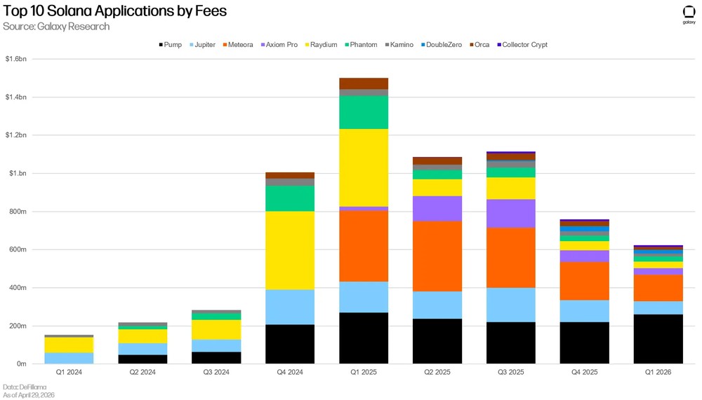Click the yellow Raydium segment in Q4 2024
702x400 pixels.
[x=290, y=250]
